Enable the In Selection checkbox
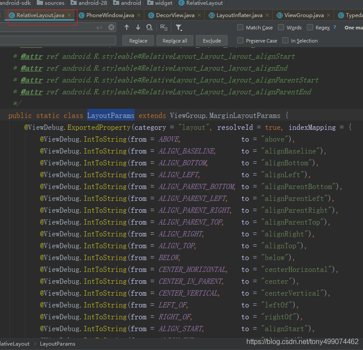The image size is (363, 350). [x=285, y=40]
